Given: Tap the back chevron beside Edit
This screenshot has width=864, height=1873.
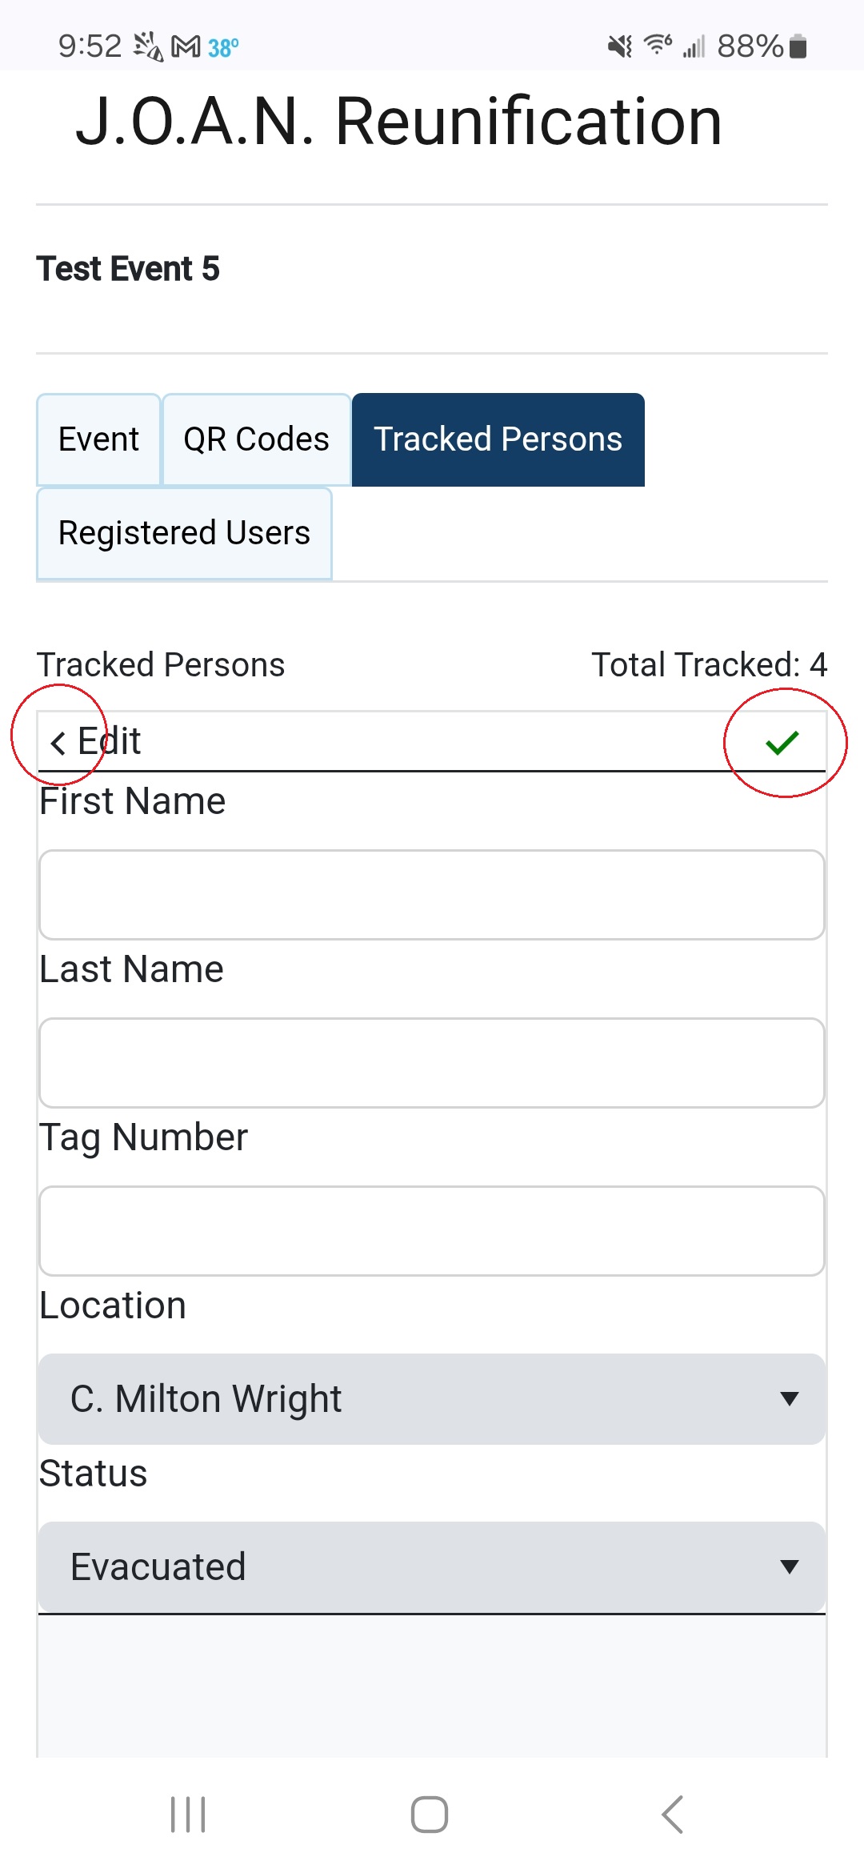Looking at the screenshot, I should (x=58, y=743).
